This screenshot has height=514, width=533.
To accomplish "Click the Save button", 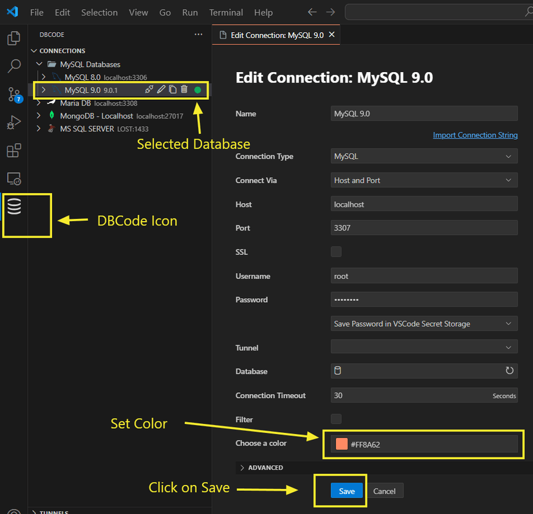I will [347, 491].
